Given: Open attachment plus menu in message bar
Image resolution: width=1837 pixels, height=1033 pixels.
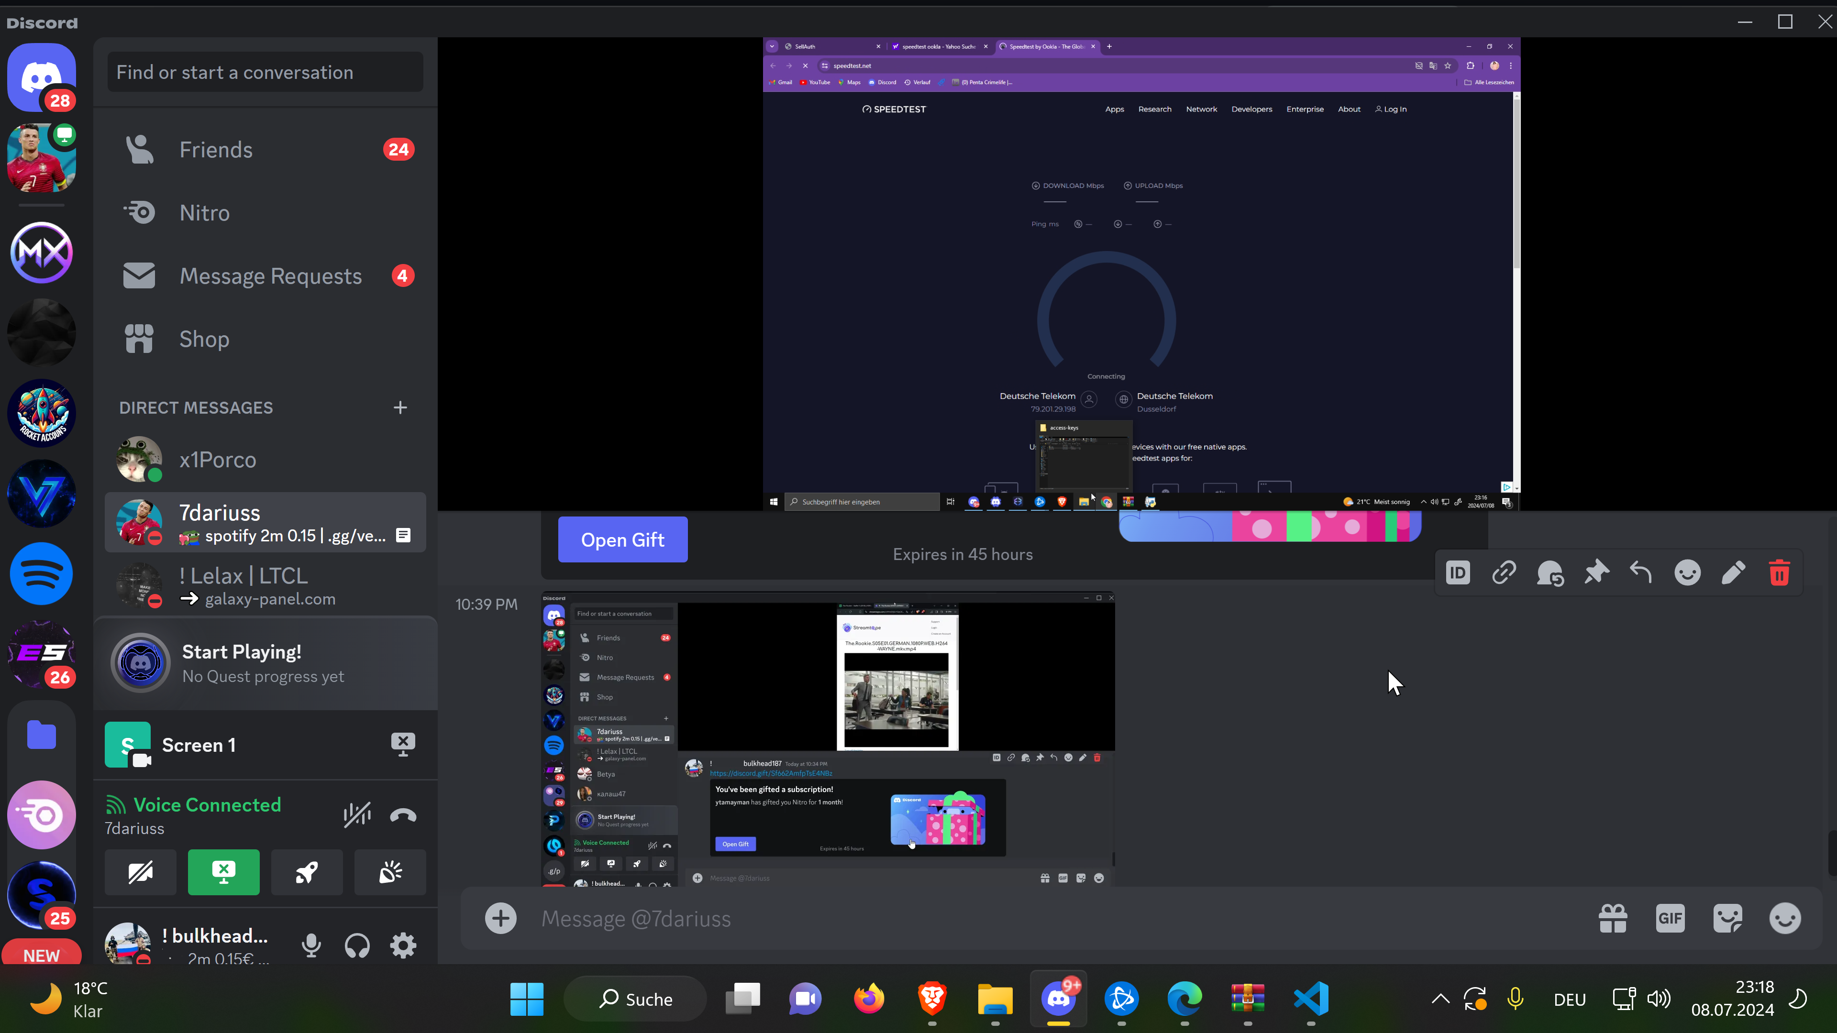Looking at the screenshot, I should click(500, 918).
